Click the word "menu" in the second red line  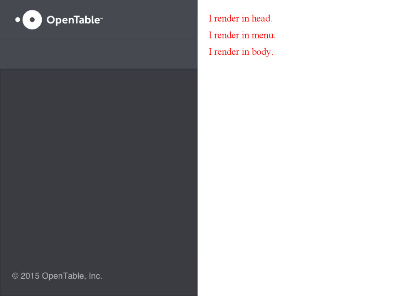pos(263,35)
